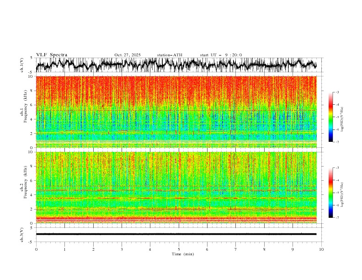This screenshot has height=280, width=362.
Task: Click the "ch.3(V)" waveform axis label
Action: point(22,235)
